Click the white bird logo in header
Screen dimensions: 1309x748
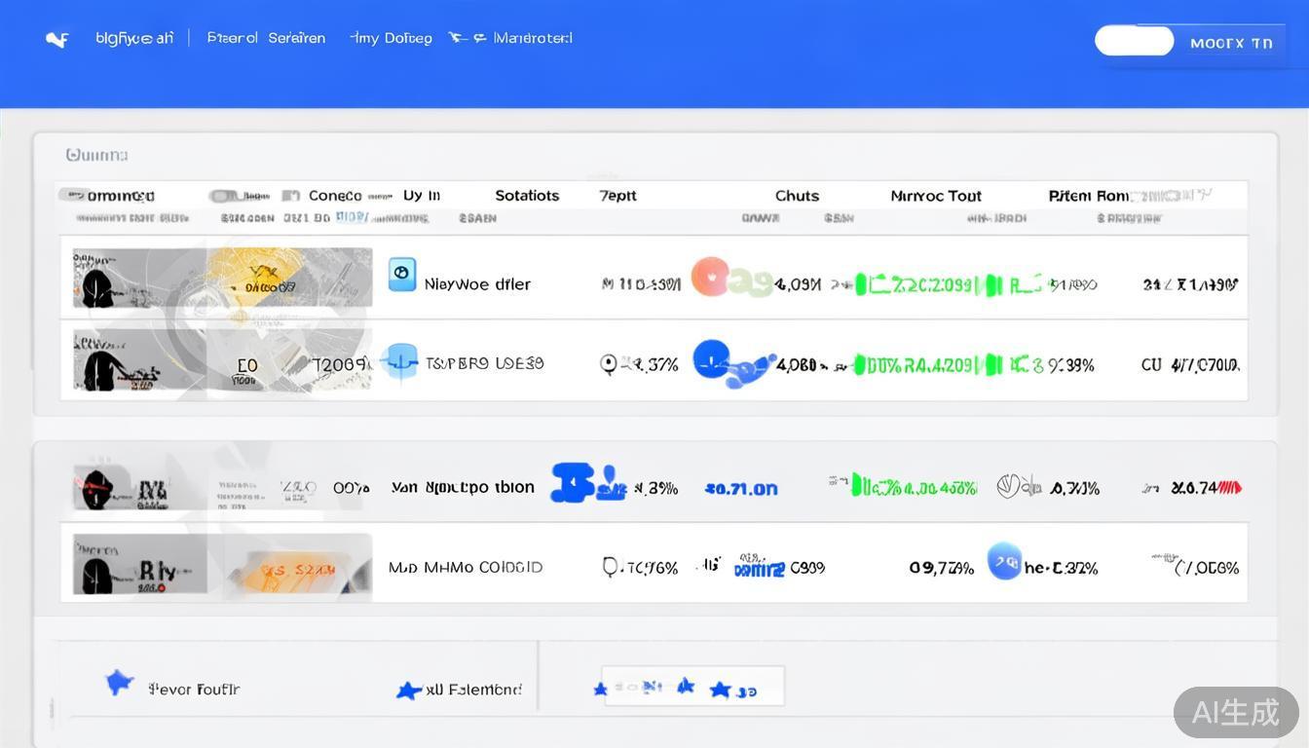(57, 40)
